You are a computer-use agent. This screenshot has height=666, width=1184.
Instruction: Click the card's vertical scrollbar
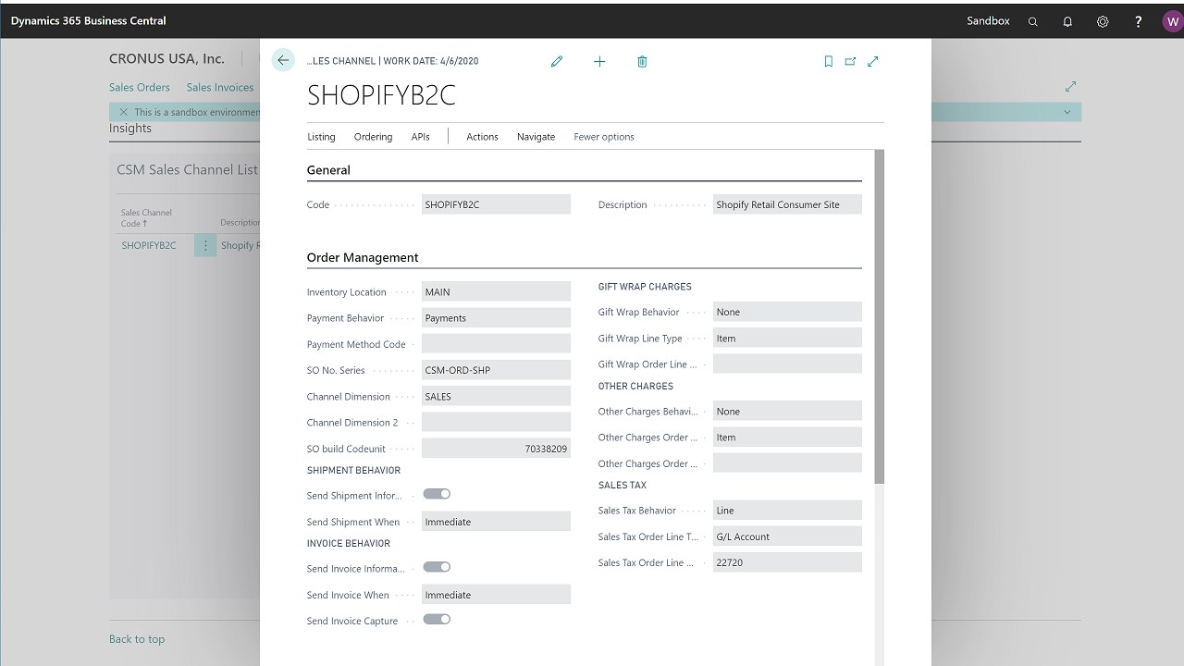[x=880, y=316]
